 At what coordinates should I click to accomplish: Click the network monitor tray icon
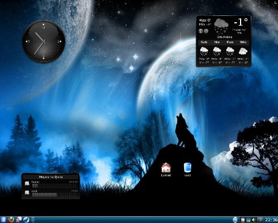[x=248, y=220]
